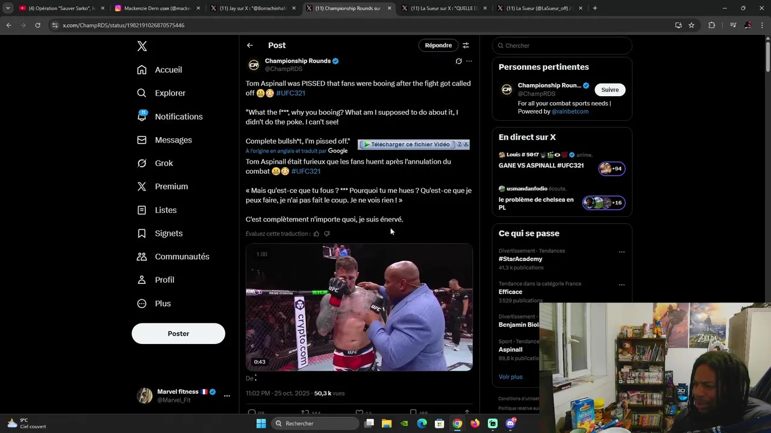
Task: Open Explorer search icon in sidebar
Action: click(142, 93)
